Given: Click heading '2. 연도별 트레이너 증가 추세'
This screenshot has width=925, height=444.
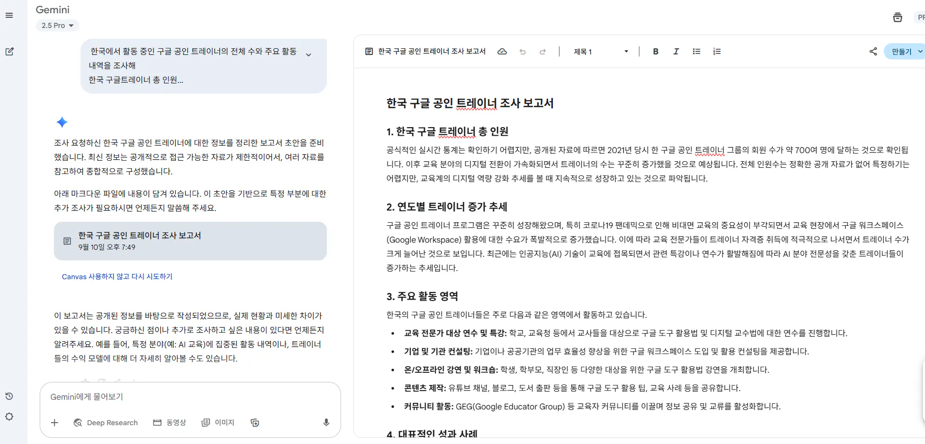Looking at the screenshot, I should [447, 207].
